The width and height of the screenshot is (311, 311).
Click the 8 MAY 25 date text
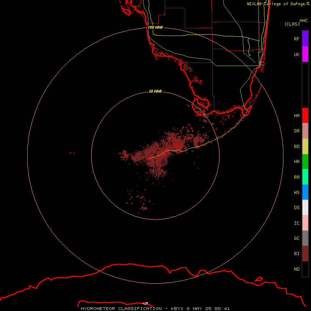point(199,309)
